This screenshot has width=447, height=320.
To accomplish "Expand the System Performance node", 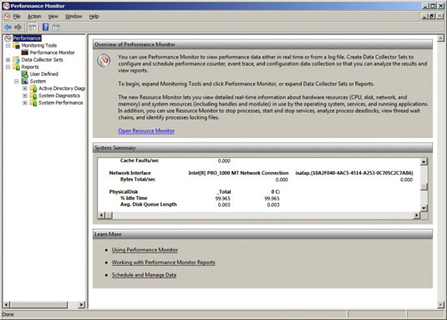I will click(x=25, y=103).
